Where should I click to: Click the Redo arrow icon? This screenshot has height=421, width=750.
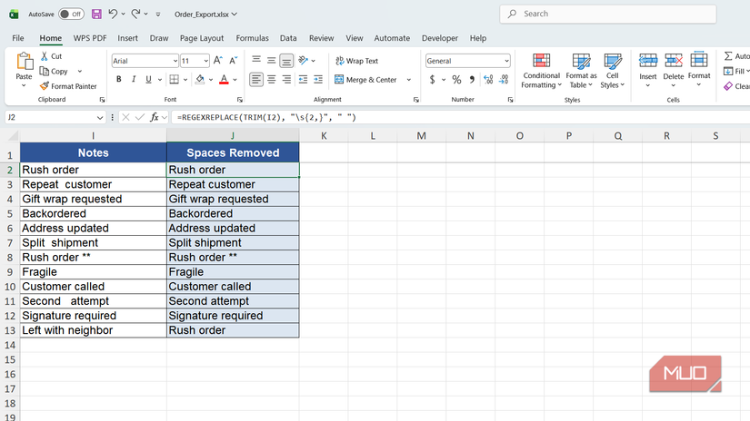135,14
